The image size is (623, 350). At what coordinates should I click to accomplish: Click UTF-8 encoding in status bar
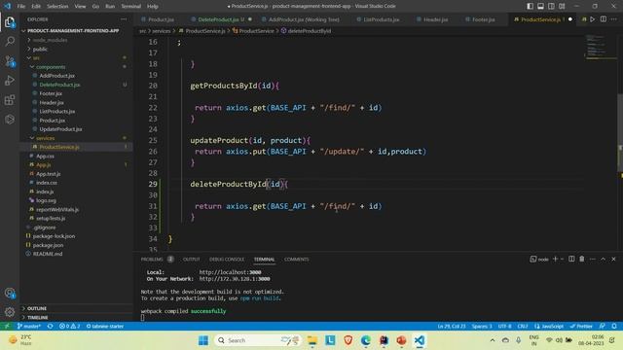(x=504, y=326)
